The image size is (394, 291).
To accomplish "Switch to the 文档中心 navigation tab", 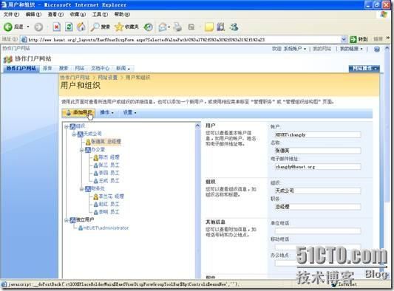I will [x=101, y=68].
